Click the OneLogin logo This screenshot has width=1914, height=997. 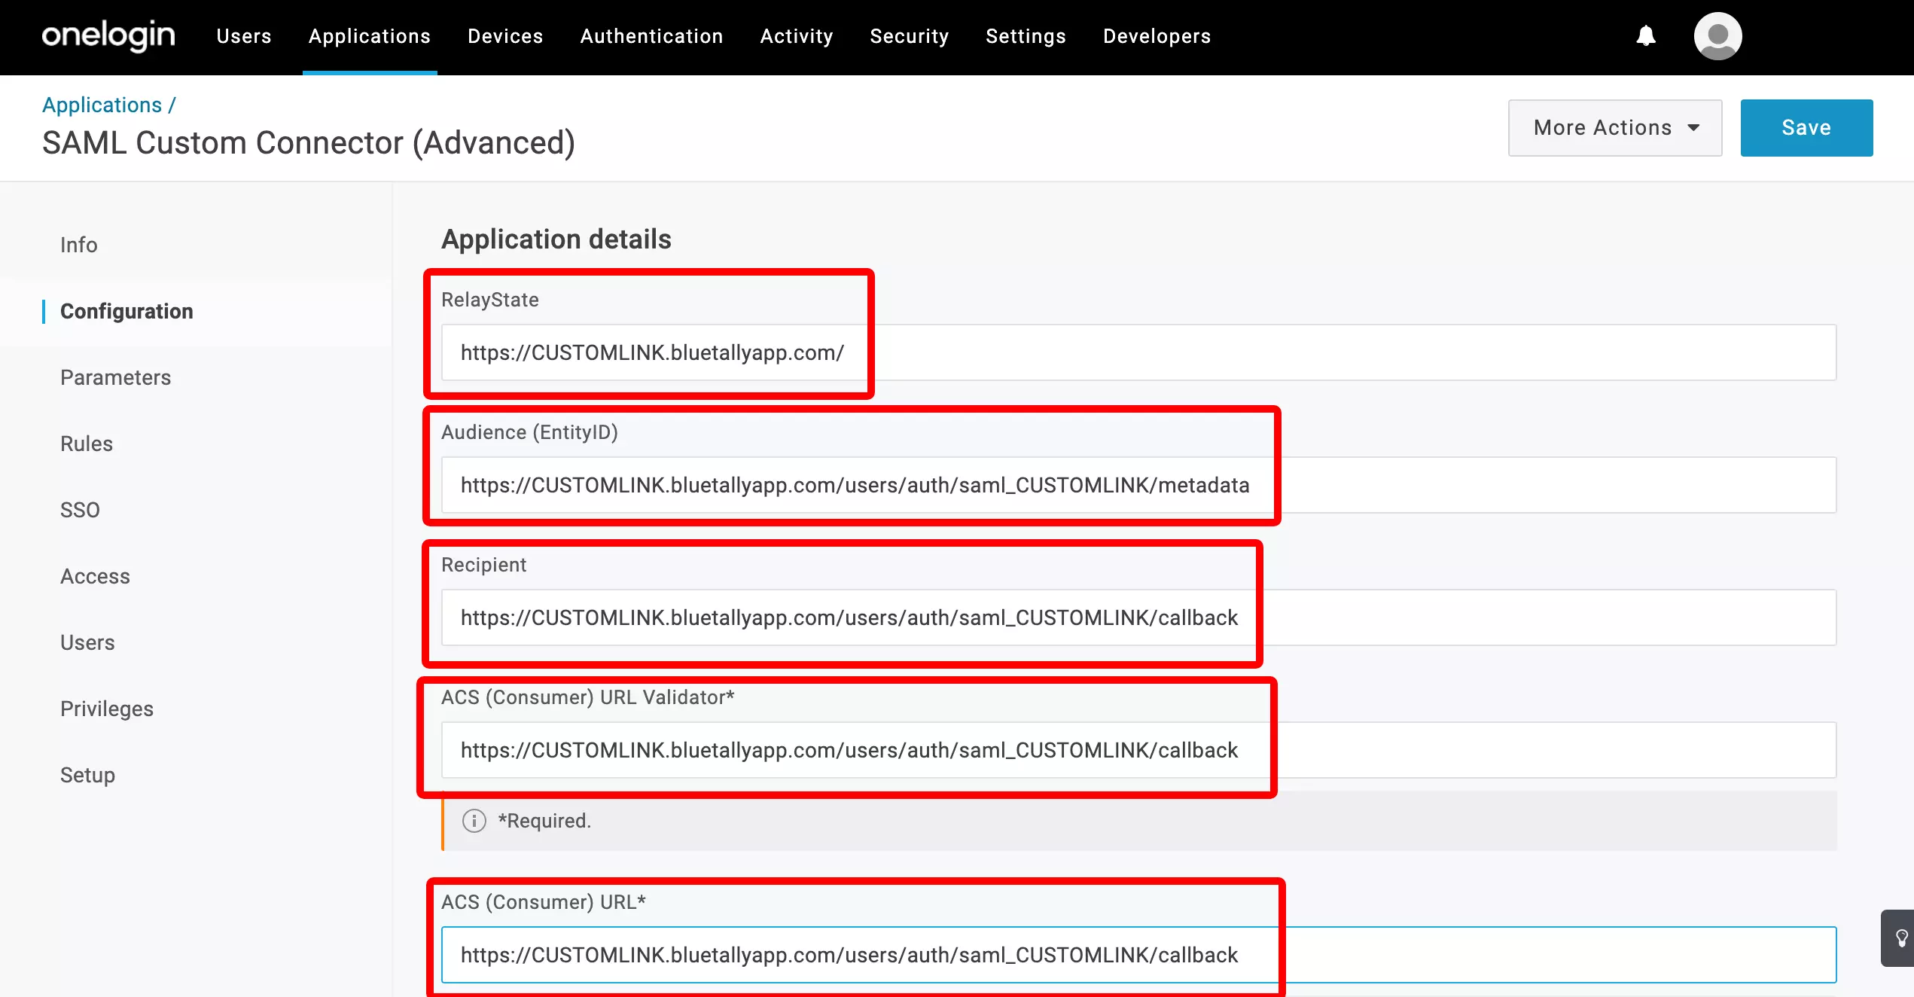coord(108,36)
